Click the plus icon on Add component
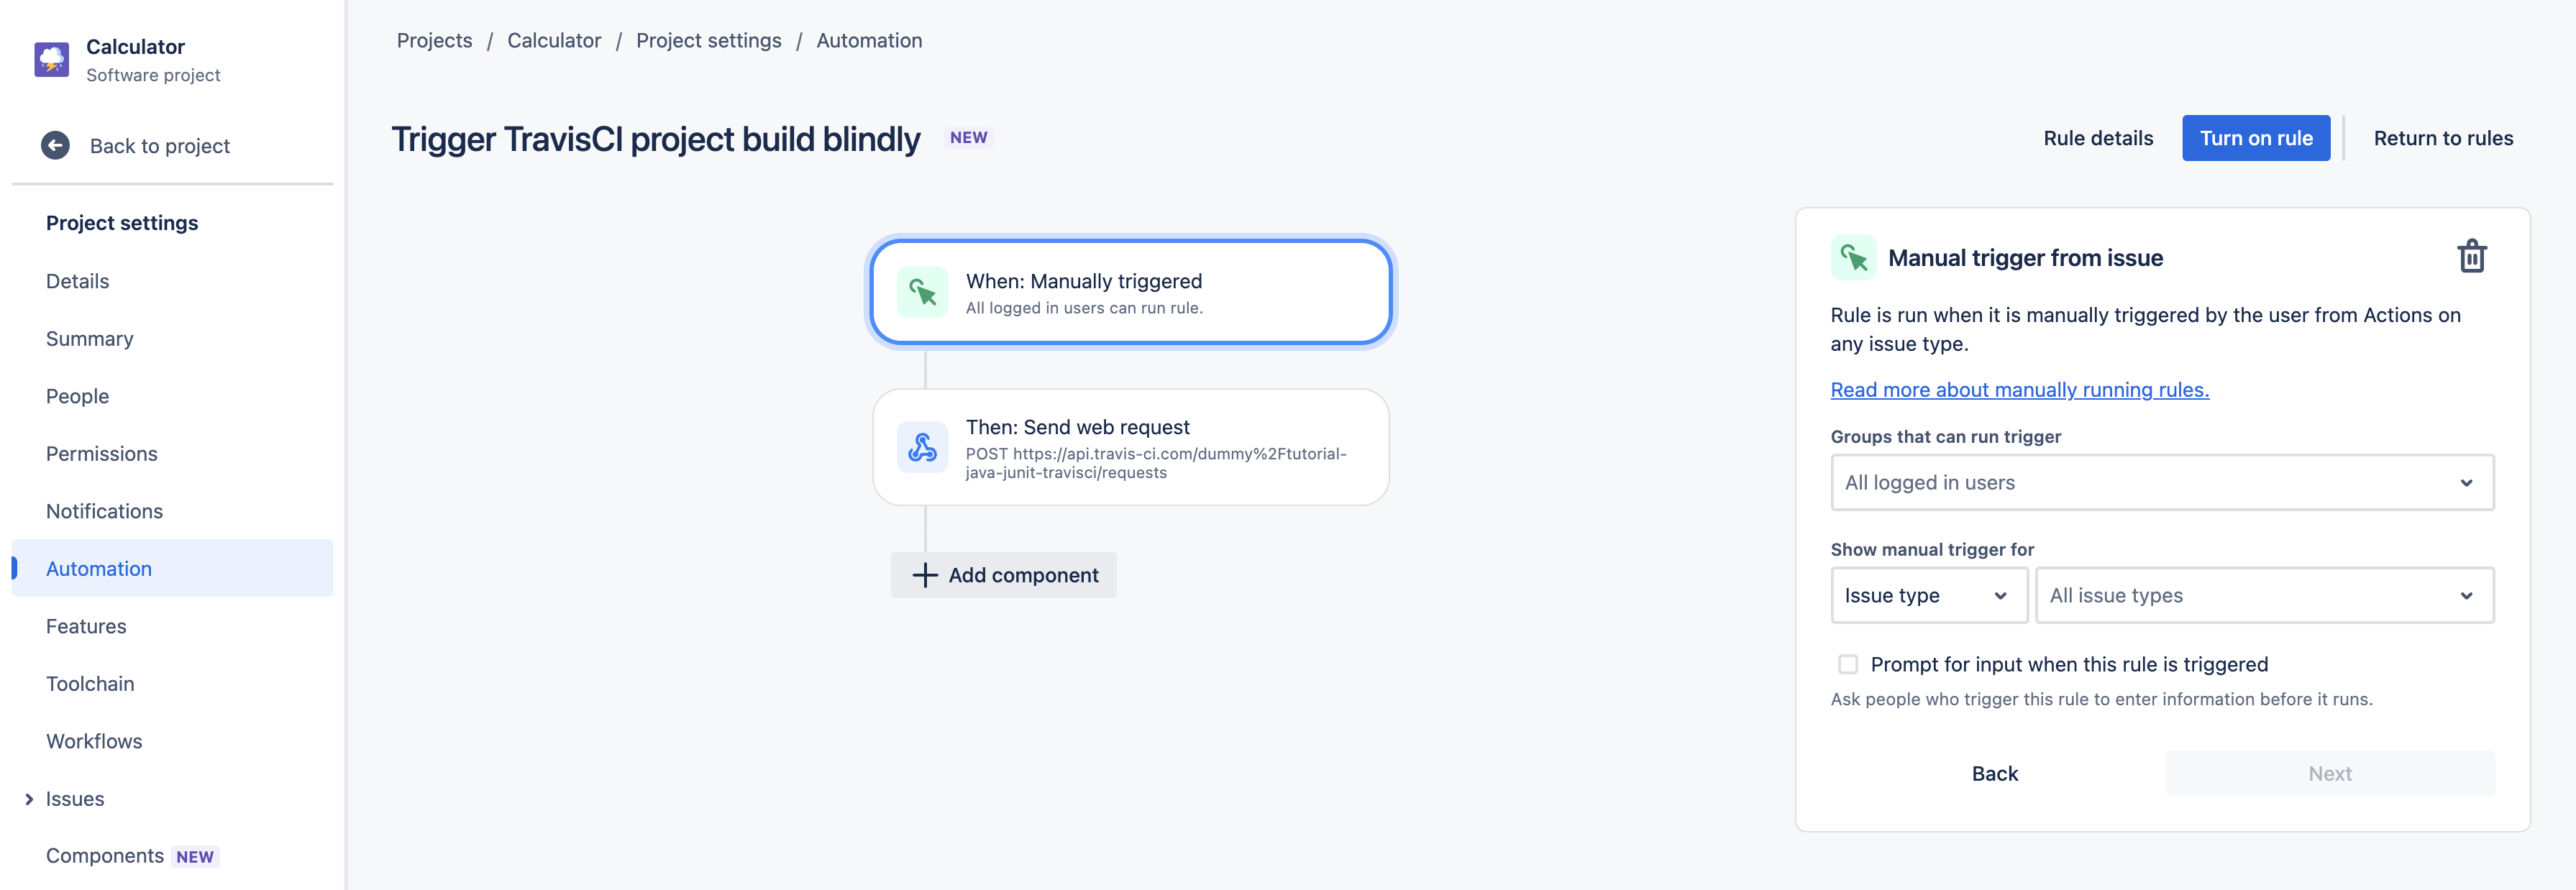 pyautogui.click(x=925, y=575)
